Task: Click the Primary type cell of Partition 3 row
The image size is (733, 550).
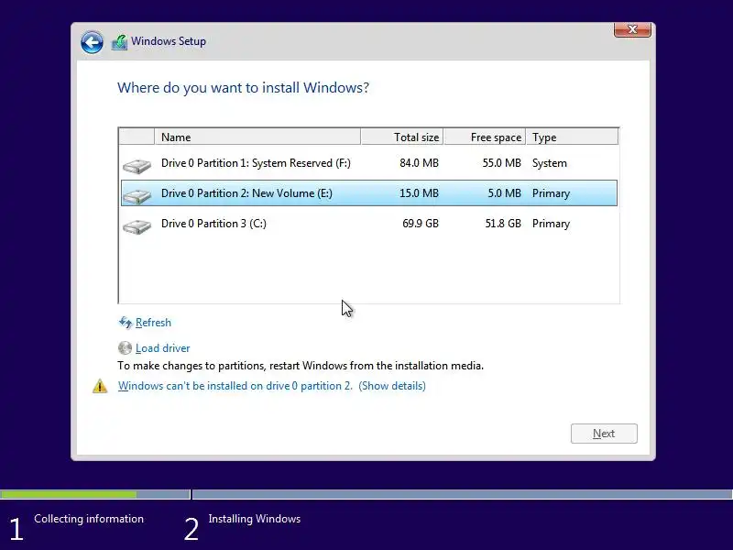Action: (x=551, y=224)
